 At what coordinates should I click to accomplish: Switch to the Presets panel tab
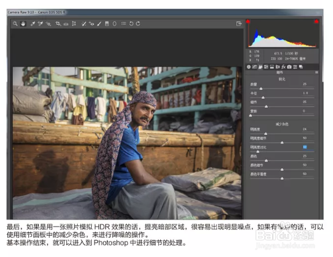tap(295, 67)
